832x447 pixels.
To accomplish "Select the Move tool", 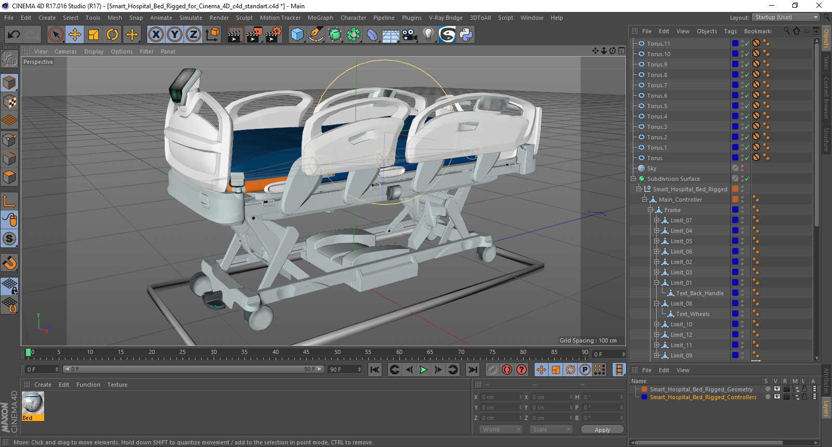I will tap(75, 35).
